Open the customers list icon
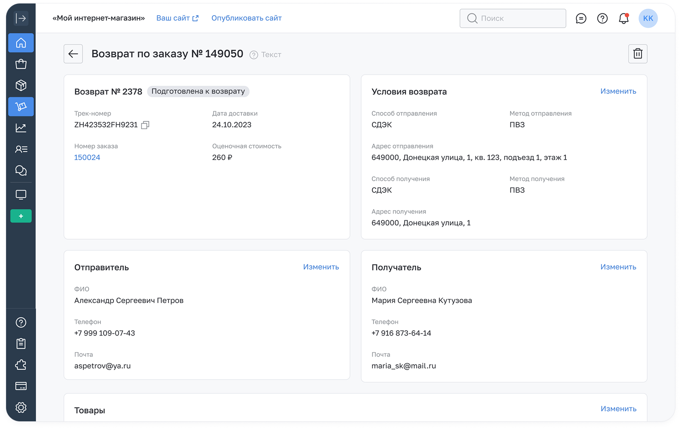Screen dimensions: 681x430 click(21, 149)
